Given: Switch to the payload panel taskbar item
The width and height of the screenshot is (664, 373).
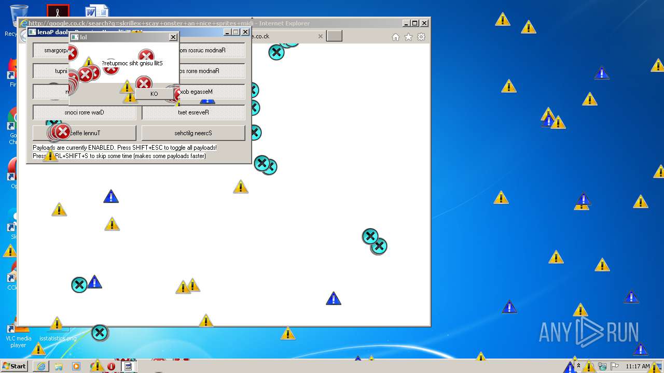Looking at the screenshot, I should (128, 366).
